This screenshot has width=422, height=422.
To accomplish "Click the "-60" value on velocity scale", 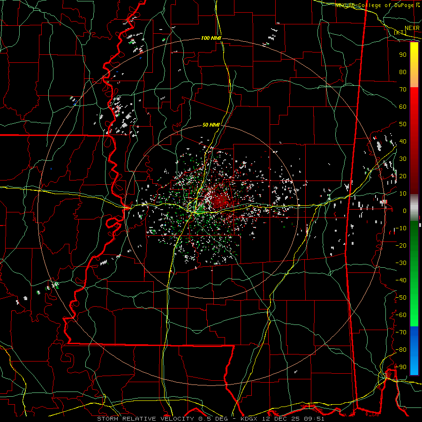I will point(401,315).
